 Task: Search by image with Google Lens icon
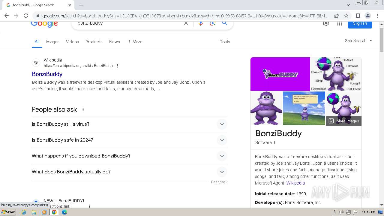213,23
